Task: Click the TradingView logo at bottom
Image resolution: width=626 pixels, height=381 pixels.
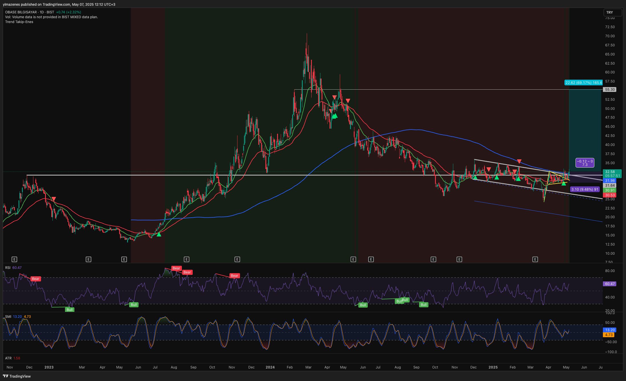Action: point(17,376)
